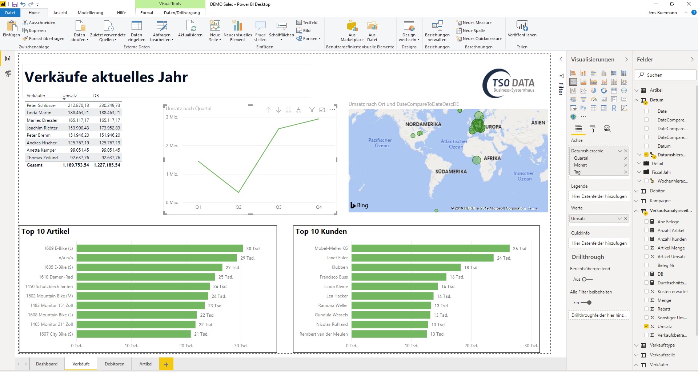
Task: Switch to Model view in left sidebar
Action: coord(8,74)
